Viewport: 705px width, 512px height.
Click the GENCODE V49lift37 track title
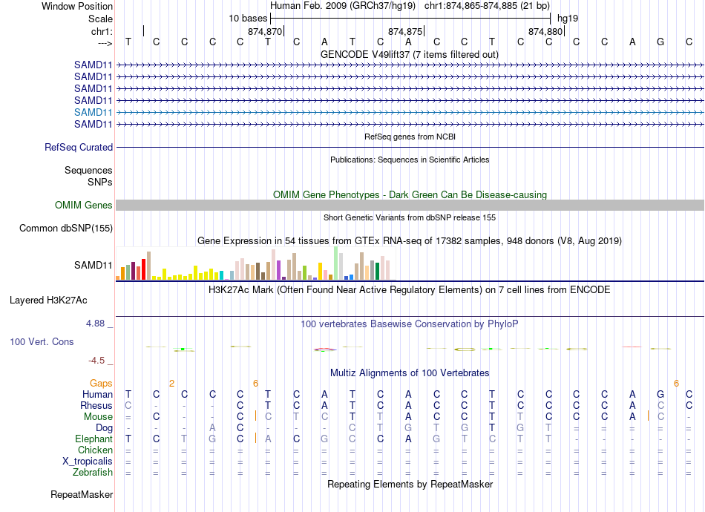point(409,54)
